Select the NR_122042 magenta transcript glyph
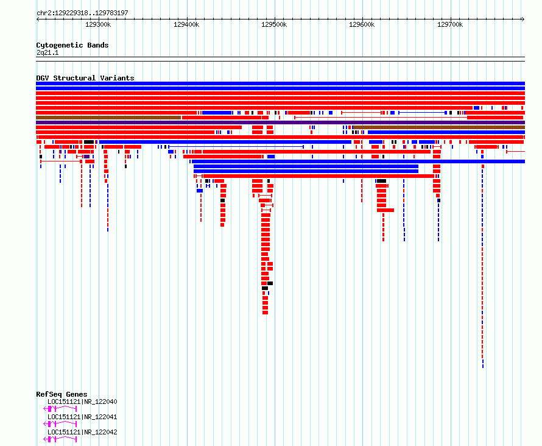Viewport: 542px width, 446px height. (60, 439)
